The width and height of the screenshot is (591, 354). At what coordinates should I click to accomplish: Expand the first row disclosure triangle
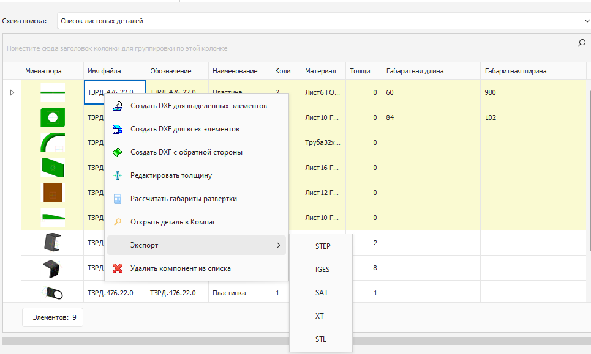(12, 93)
